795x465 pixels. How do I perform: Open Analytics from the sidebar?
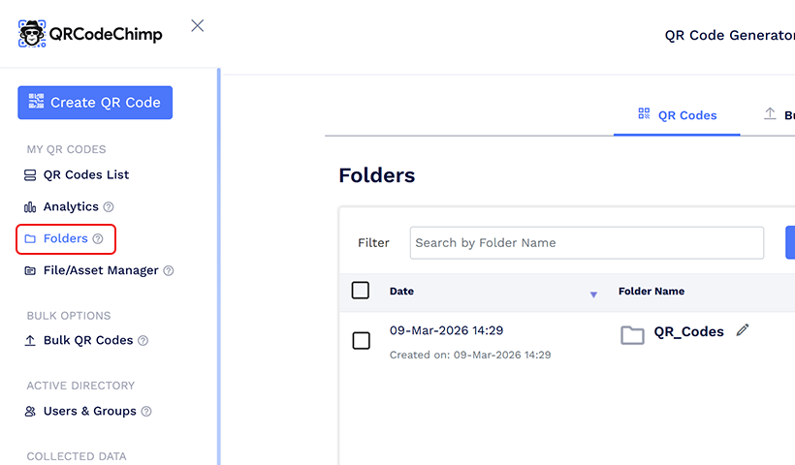(x=70, y=206)
